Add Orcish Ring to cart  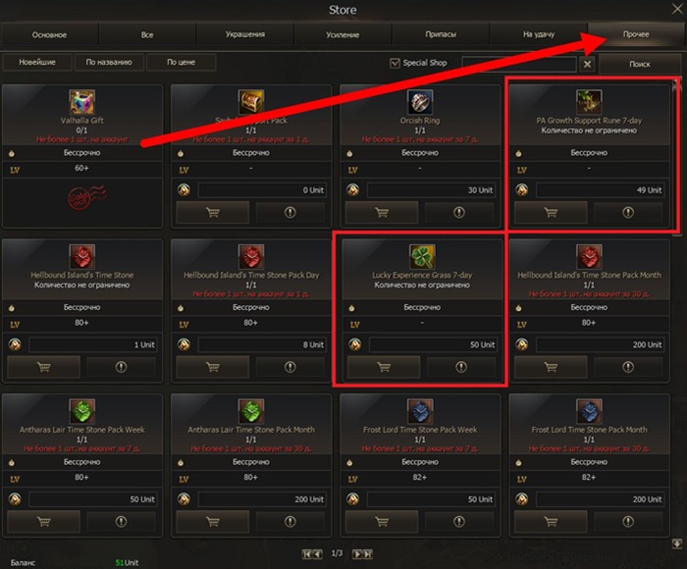tap(382, 213)
